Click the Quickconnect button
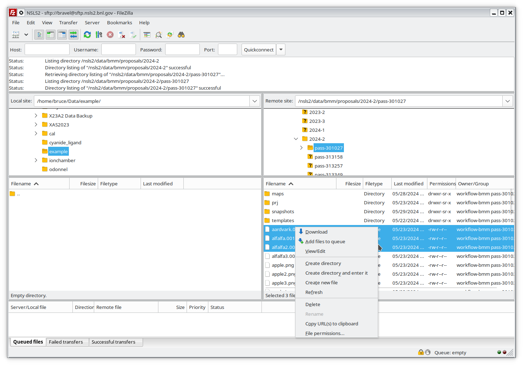Viewport: 523px width, 365px height. pyautogui.click(x=259, y=50)
